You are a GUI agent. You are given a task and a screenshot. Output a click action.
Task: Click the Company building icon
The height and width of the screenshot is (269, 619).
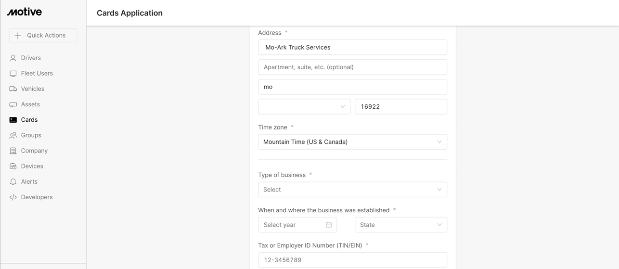pyautogui.click(x=13, y=151)
